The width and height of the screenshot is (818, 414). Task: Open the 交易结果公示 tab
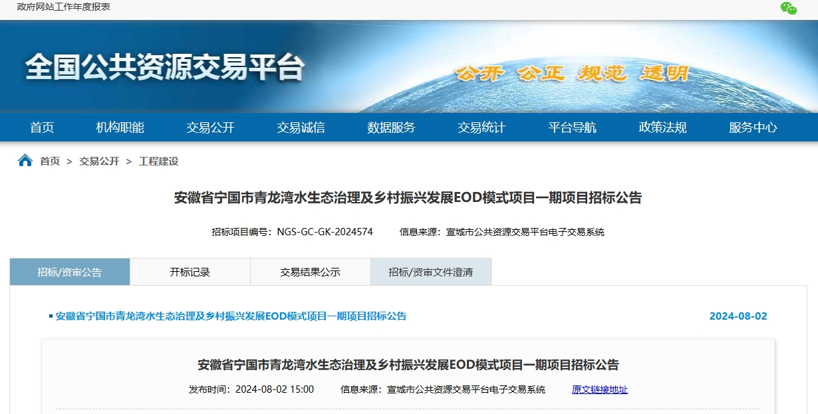tap(311, 272)
